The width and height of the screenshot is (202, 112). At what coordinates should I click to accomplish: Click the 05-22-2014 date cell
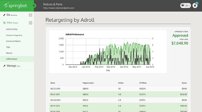coord(56,89)
